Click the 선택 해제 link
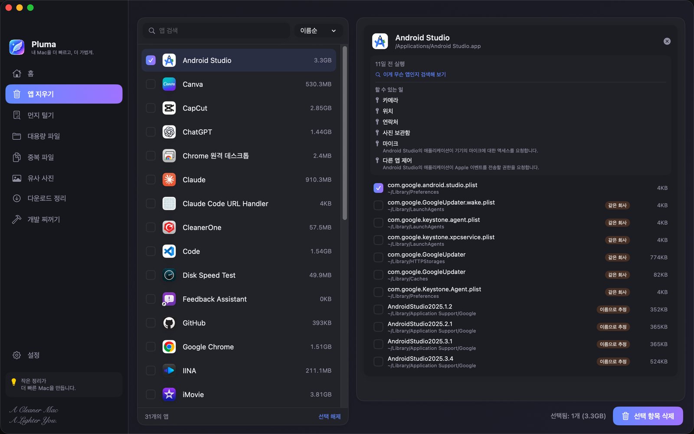The width and height of the screenshot is (694, 434). [x=329, y=416]
